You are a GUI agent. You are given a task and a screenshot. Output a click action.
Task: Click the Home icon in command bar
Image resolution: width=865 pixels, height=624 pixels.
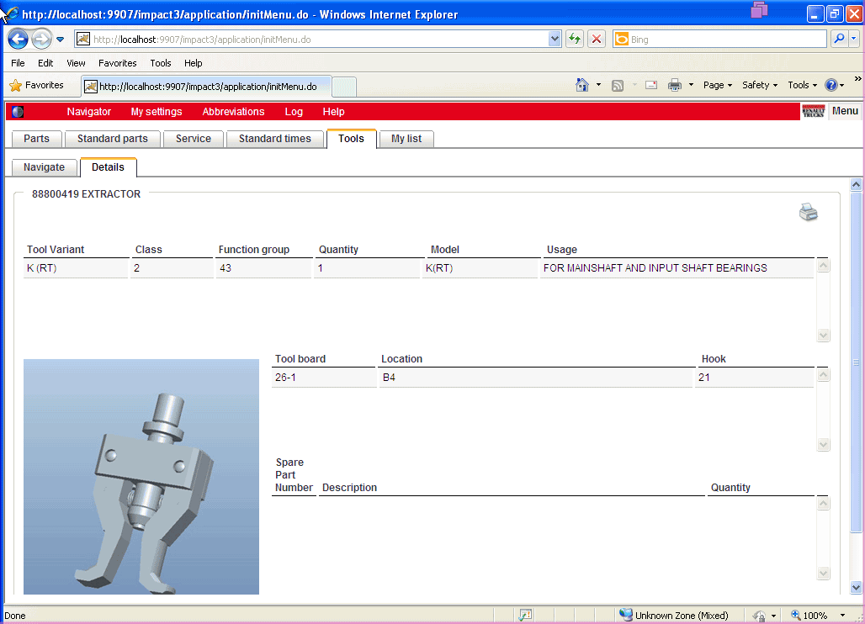581,85
